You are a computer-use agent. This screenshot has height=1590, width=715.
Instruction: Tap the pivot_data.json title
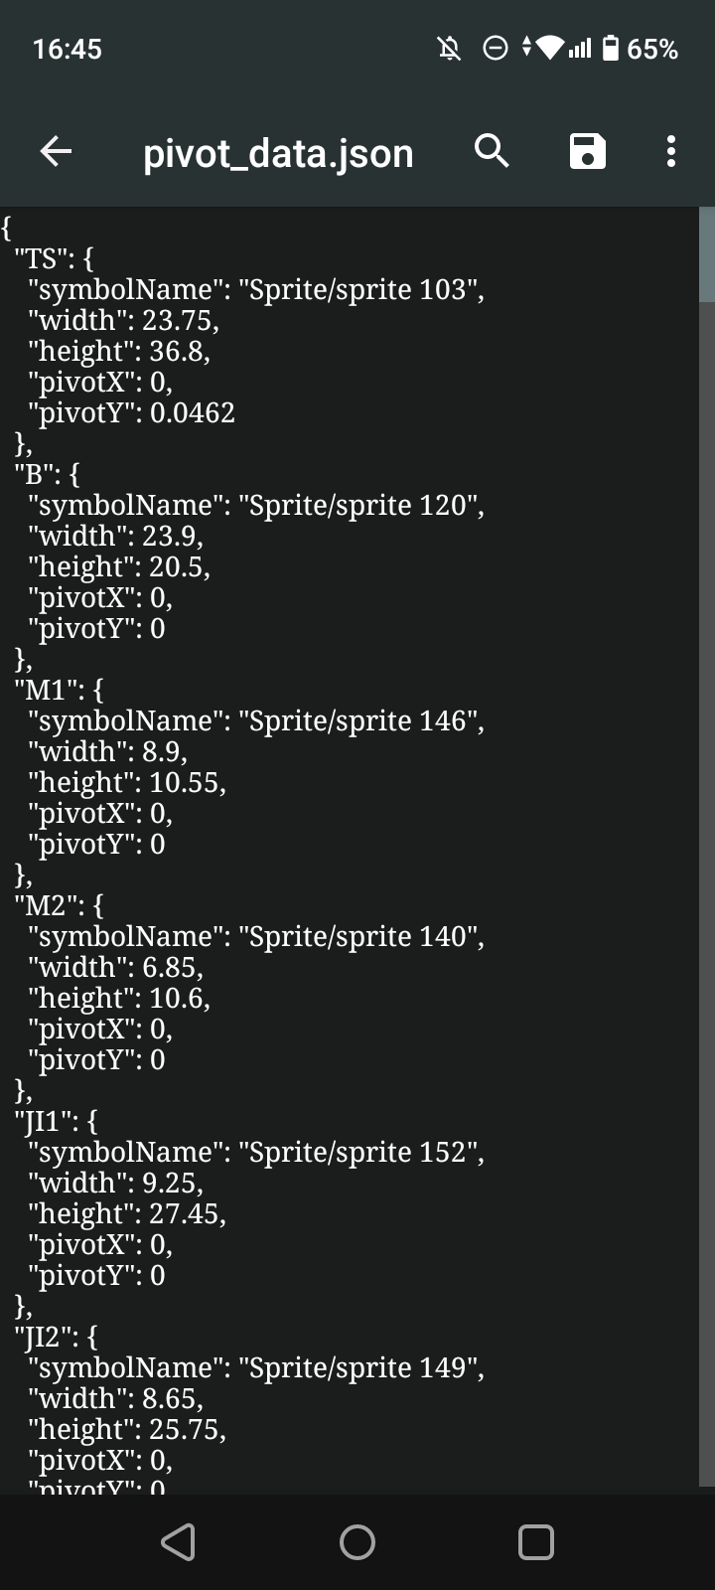(x=278, y=153)
